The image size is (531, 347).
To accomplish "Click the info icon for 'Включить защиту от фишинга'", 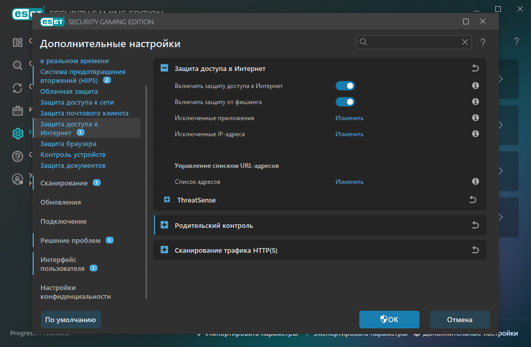I will [x=476, y=102].
